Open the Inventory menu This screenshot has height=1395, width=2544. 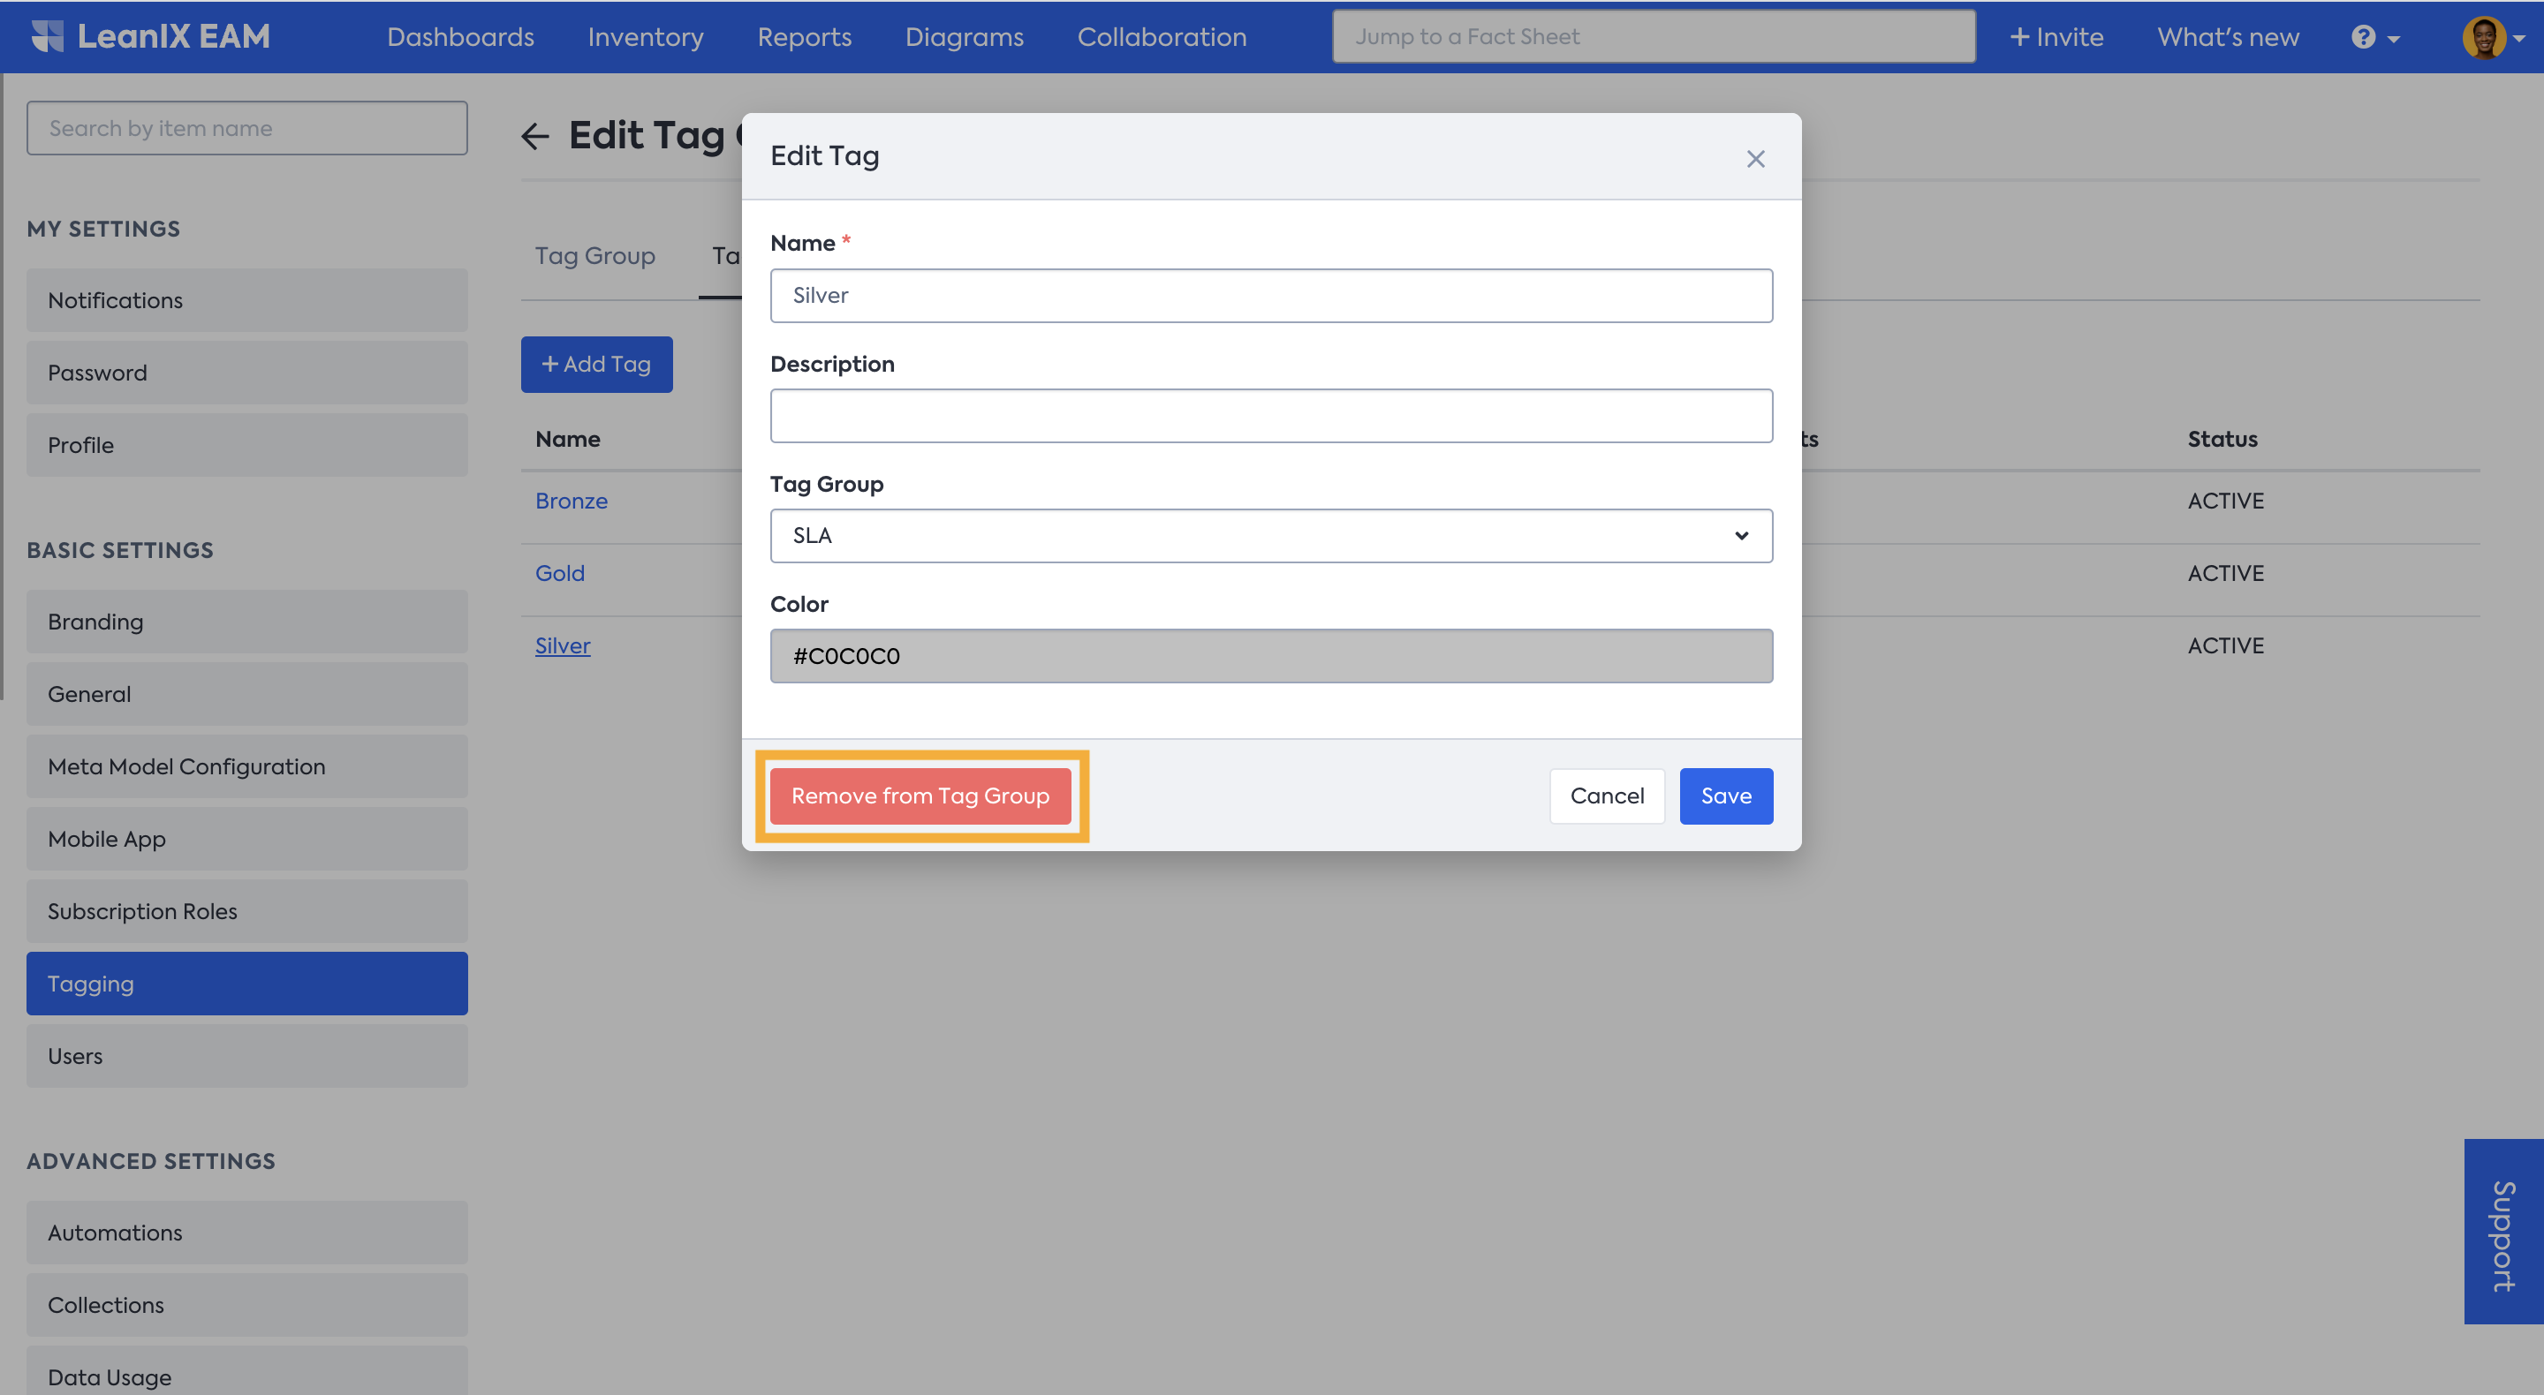(x=645, y=37)
